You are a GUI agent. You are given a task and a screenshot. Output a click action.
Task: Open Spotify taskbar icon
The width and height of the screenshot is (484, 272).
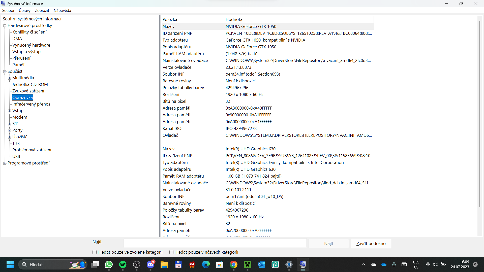tap(123, 264)
